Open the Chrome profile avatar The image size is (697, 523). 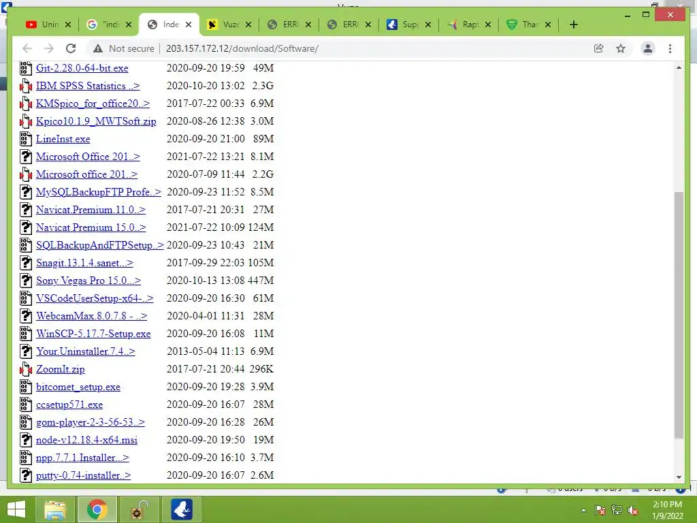[648, 48]
